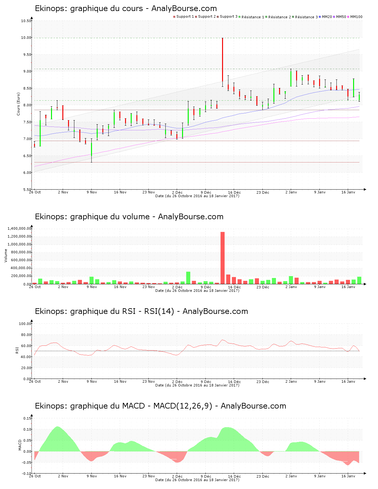Screen dimensions: 378x489
Task: Click the 100.00 RSI axis value
Action: (x=25, y=324)
